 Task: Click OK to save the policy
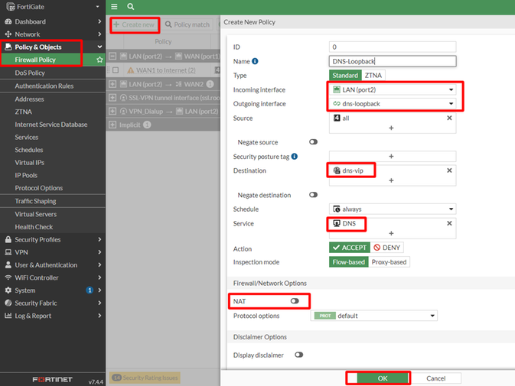(x=383, y=378)
